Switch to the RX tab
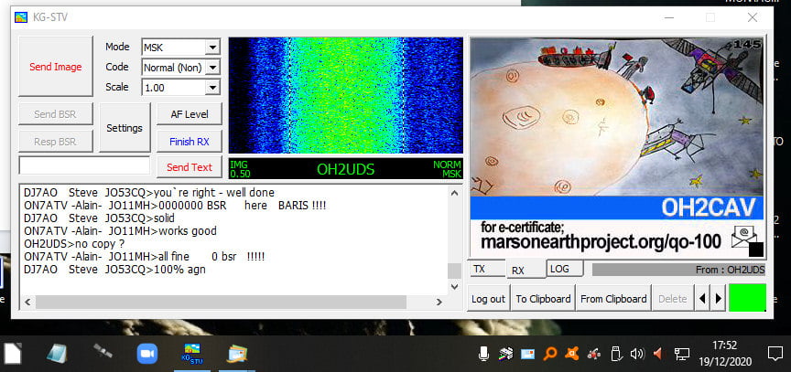This screenshot has height=372, width=791. coord(526,270)
